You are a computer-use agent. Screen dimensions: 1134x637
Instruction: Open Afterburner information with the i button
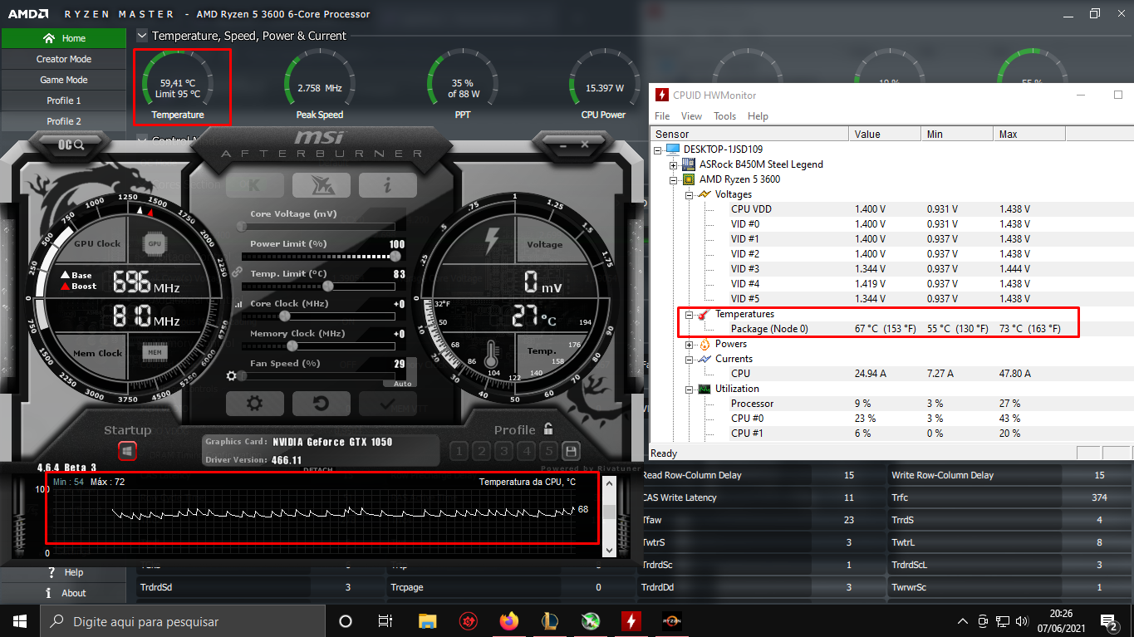(x=387, y=185)
